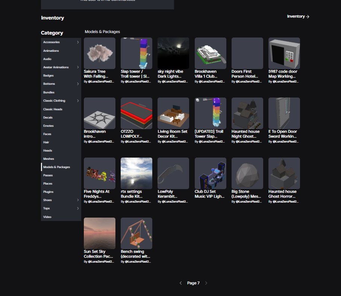The image size is (341, 296).
Task: Click the Sakura Tree With Falling title
Action: pyautogui.click(x=96, y=74)
